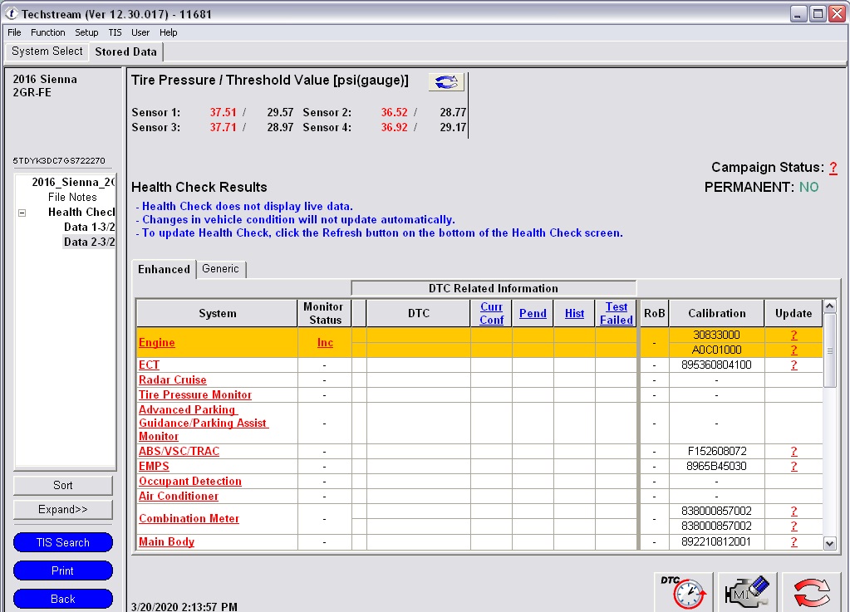Click the Test Failed column header
Image resolution: width=850 pixels, height=612 pixels.
tap(617, 313)
